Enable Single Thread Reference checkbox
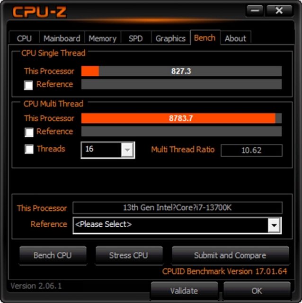 coord(28,85)
